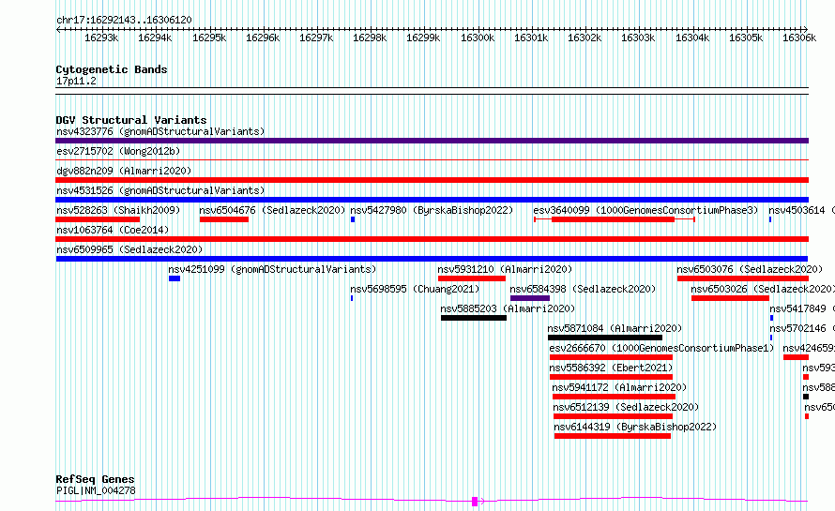Viewport: 835px width, 511px height.
Task: Open variant nsv4323776 gnomAD label
Action: [x=160, y=131]
